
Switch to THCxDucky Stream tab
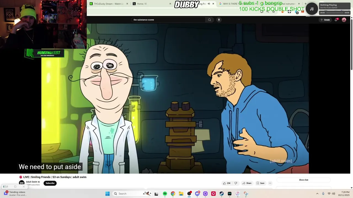[x=109, y=4]
